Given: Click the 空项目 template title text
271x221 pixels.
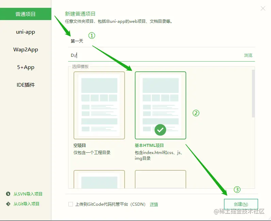Looking at the screenshot, I should click(80, 146).
